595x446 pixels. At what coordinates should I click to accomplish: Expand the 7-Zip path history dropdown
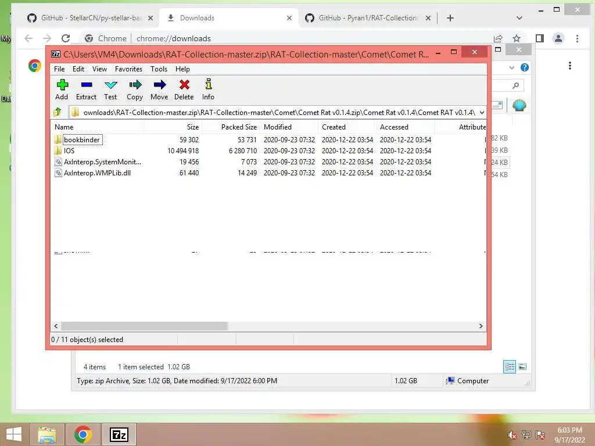(x=482, y=112)
